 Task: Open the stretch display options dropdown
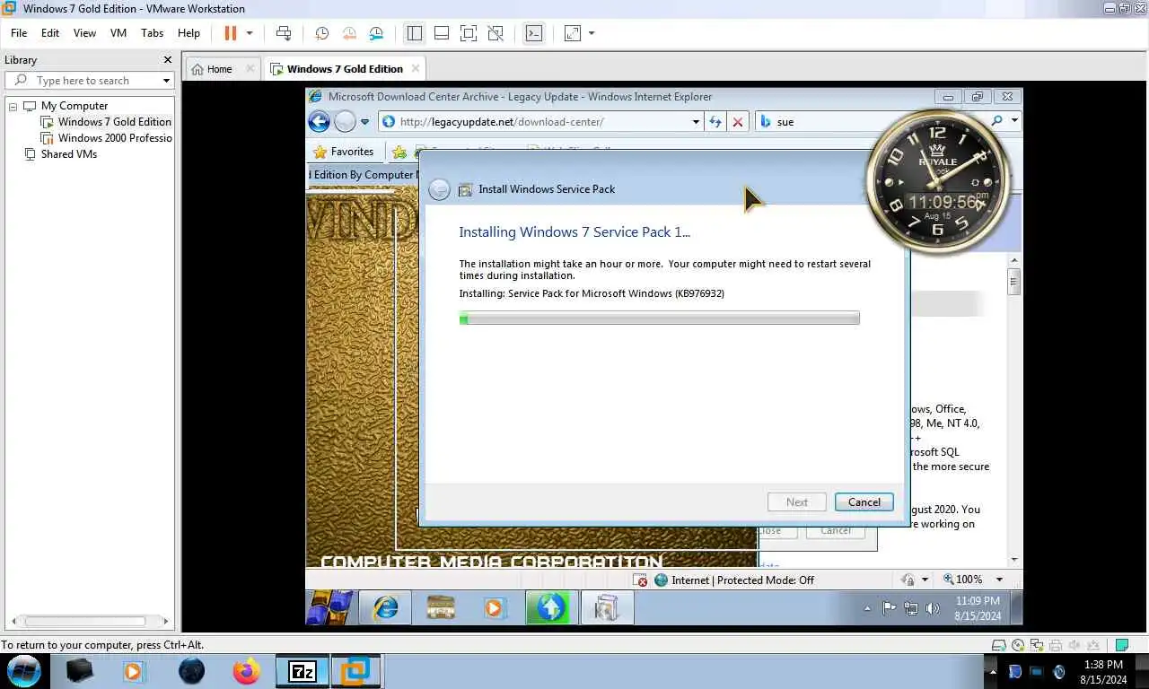point(592,33)
